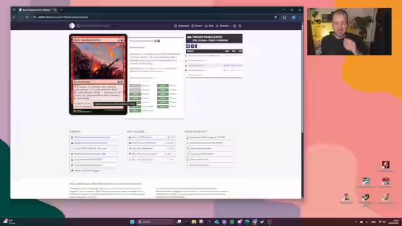Select the second language button beside EN

pos(192,46)
